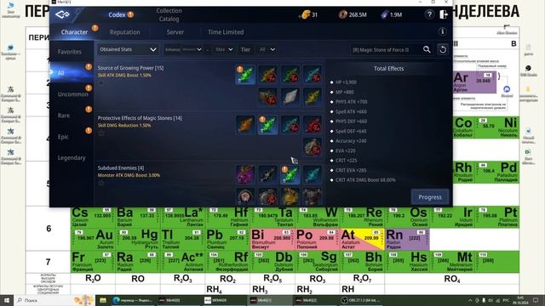Click the copper currency icon showing 268.5M
Image resolution: width=545 pixels, height=306 pixels.
pos(342,14)
